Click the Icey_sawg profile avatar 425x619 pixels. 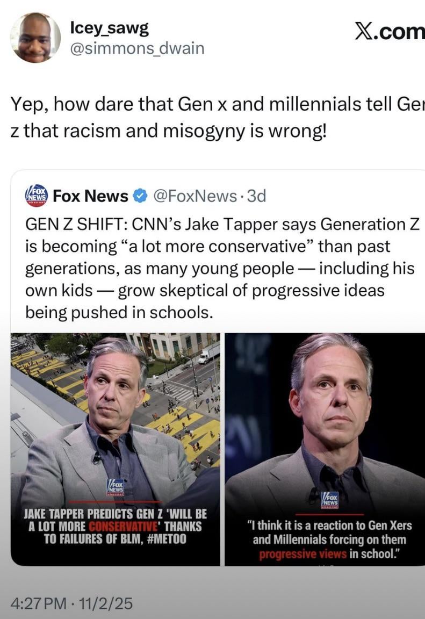tap(35, 38)
